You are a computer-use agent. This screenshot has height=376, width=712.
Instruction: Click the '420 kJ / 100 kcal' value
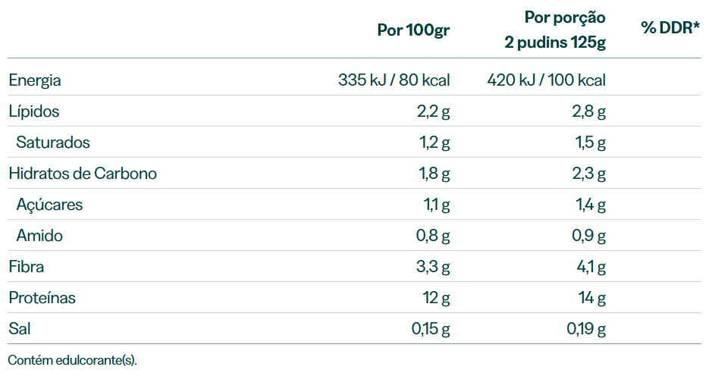pos(546,80)
